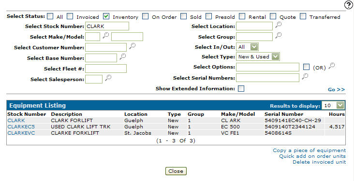Open stock number CLARKEVC link
Viewport: 354px width, 181px height.
pyautogui.click(x=21, y=133)
